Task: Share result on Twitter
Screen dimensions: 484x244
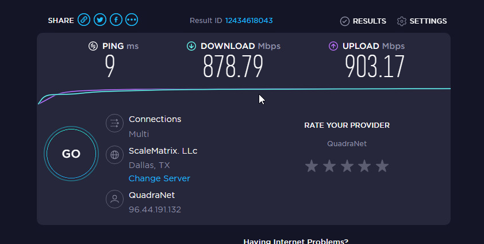Action: tap(100, 20)
